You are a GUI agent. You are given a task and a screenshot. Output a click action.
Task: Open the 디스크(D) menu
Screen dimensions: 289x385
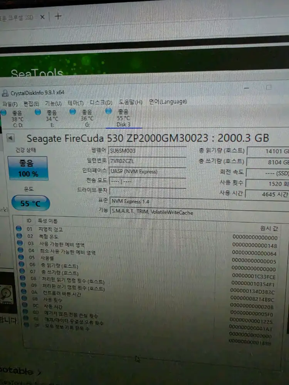tap(101, 103)
